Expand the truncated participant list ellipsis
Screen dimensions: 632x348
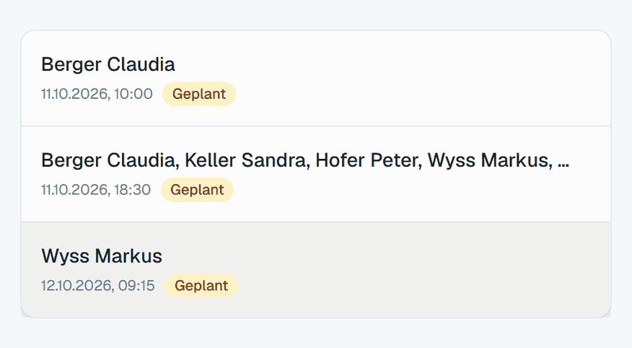(x=563, y=160)
